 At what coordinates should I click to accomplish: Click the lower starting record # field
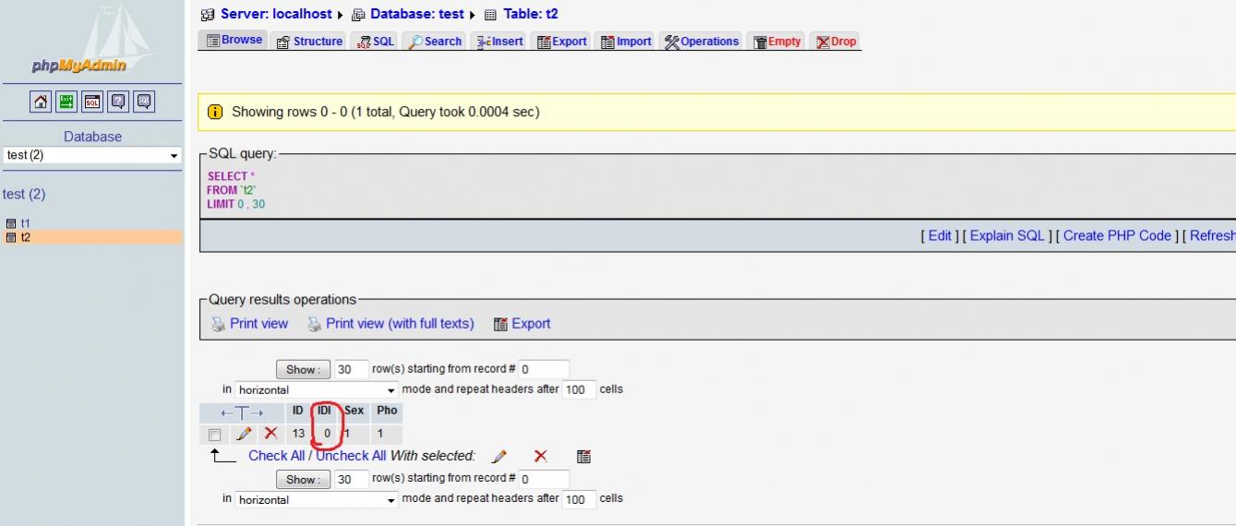(x=544, y=480)
